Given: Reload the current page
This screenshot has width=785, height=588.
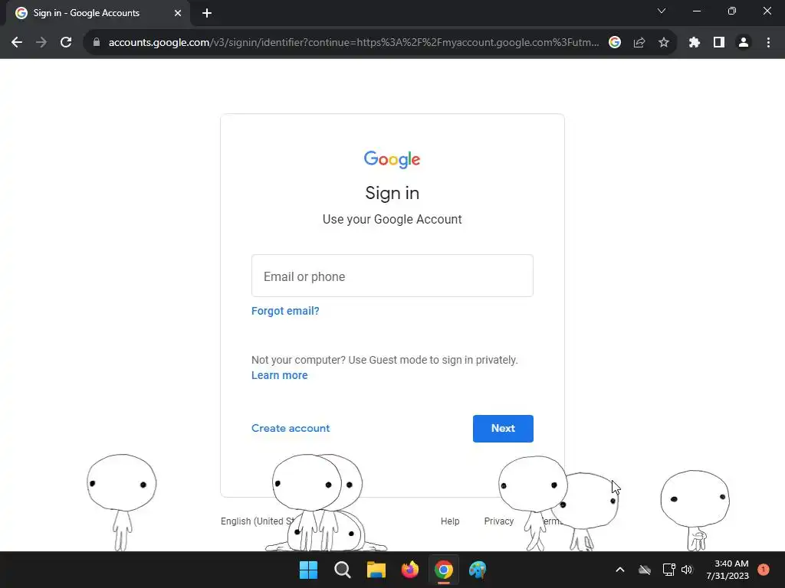Looking at the screenshot, I should (x=66, y=43).
